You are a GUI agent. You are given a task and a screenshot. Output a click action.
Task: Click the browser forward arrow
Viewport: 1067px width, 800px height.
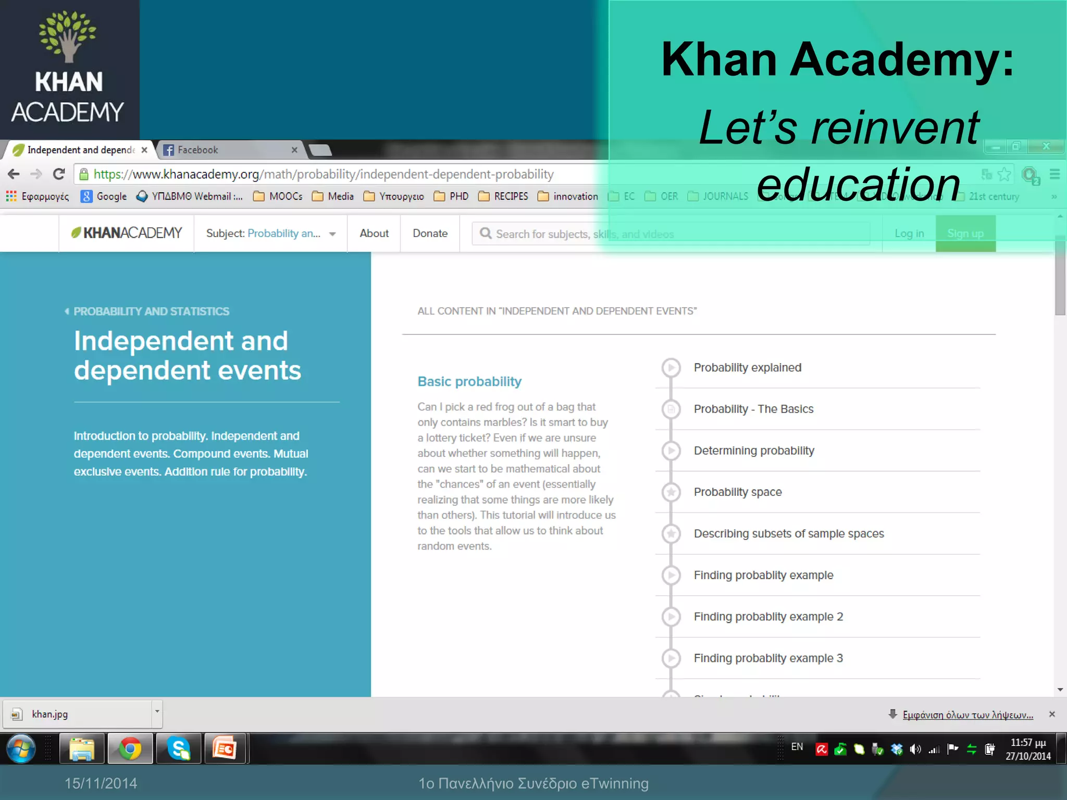click(36, 174)
